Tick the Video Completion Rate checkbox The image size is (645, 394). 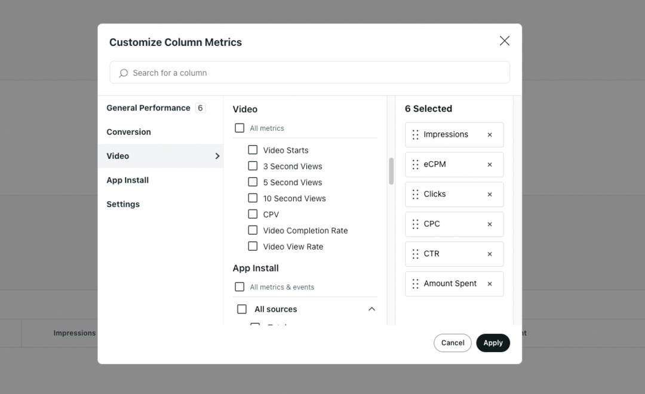[x=253, y=230]
